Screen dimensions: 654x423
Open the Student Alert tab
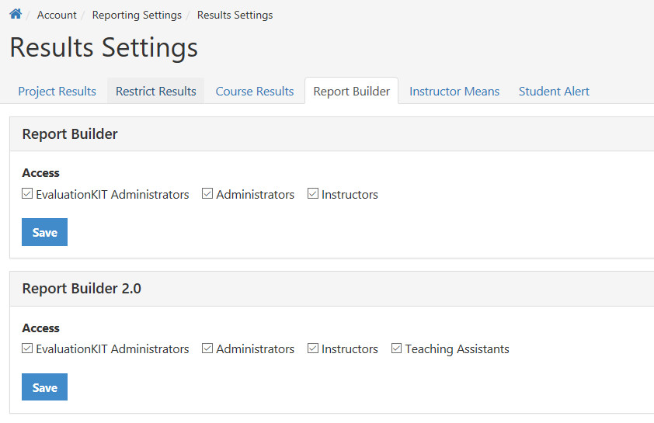(x=554, y=92)
